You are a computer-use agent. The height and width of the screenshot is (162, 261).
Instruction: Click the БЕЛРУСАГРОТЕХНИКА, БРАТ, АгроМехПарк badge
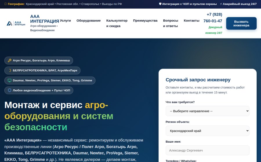pyautogui.click(x=42, y=70)
